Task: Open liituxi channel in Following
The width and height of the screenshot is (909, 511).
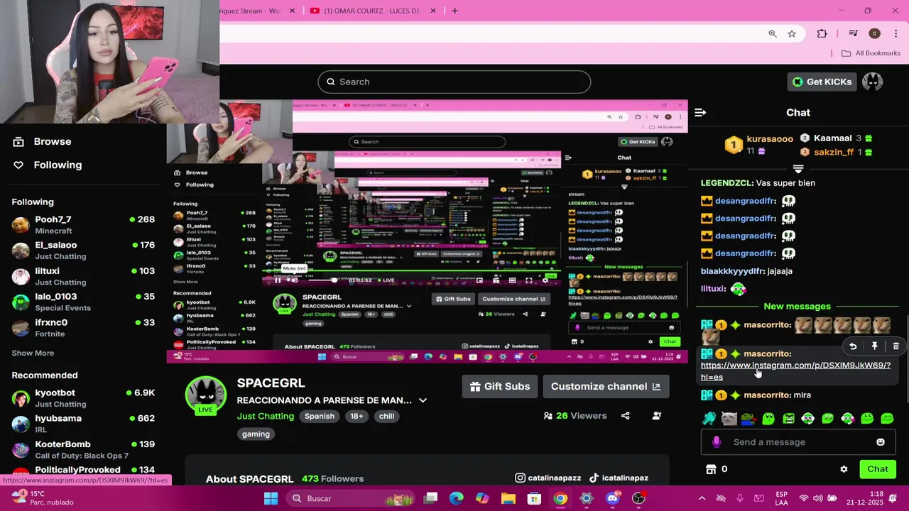Action: [84, 276]
